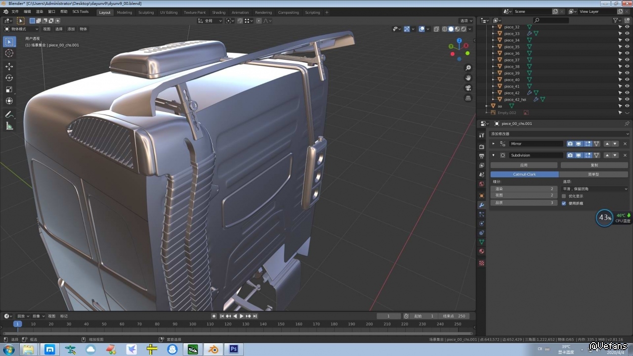Toggle X-ray view icon in viewport header
The height and width of the screenshot is (356, 633).
pyautogui.click(x=436, y=29)
